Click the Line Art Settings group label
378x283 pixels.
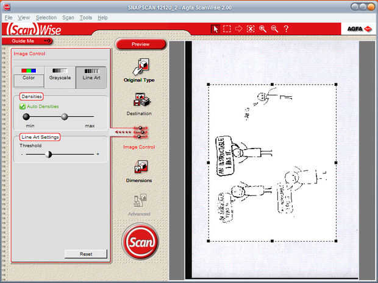click(40, 137)
